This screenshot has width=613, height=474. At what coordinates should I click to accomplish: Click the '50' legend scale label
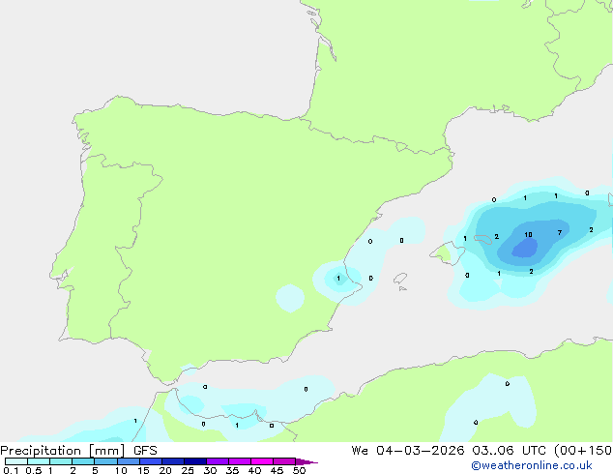tap(299, 470)
